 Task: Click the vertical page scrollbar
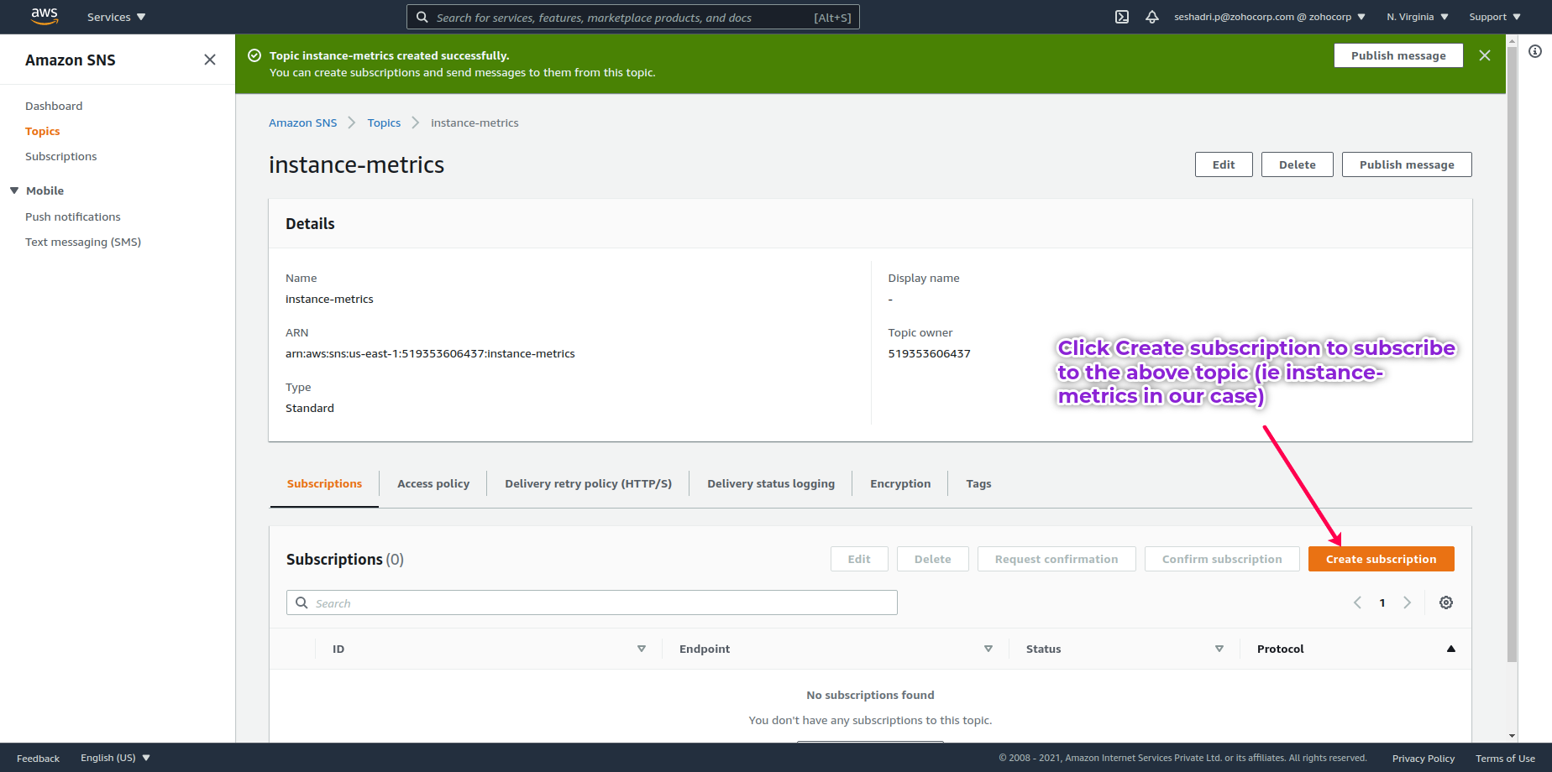coord(1512,352)
